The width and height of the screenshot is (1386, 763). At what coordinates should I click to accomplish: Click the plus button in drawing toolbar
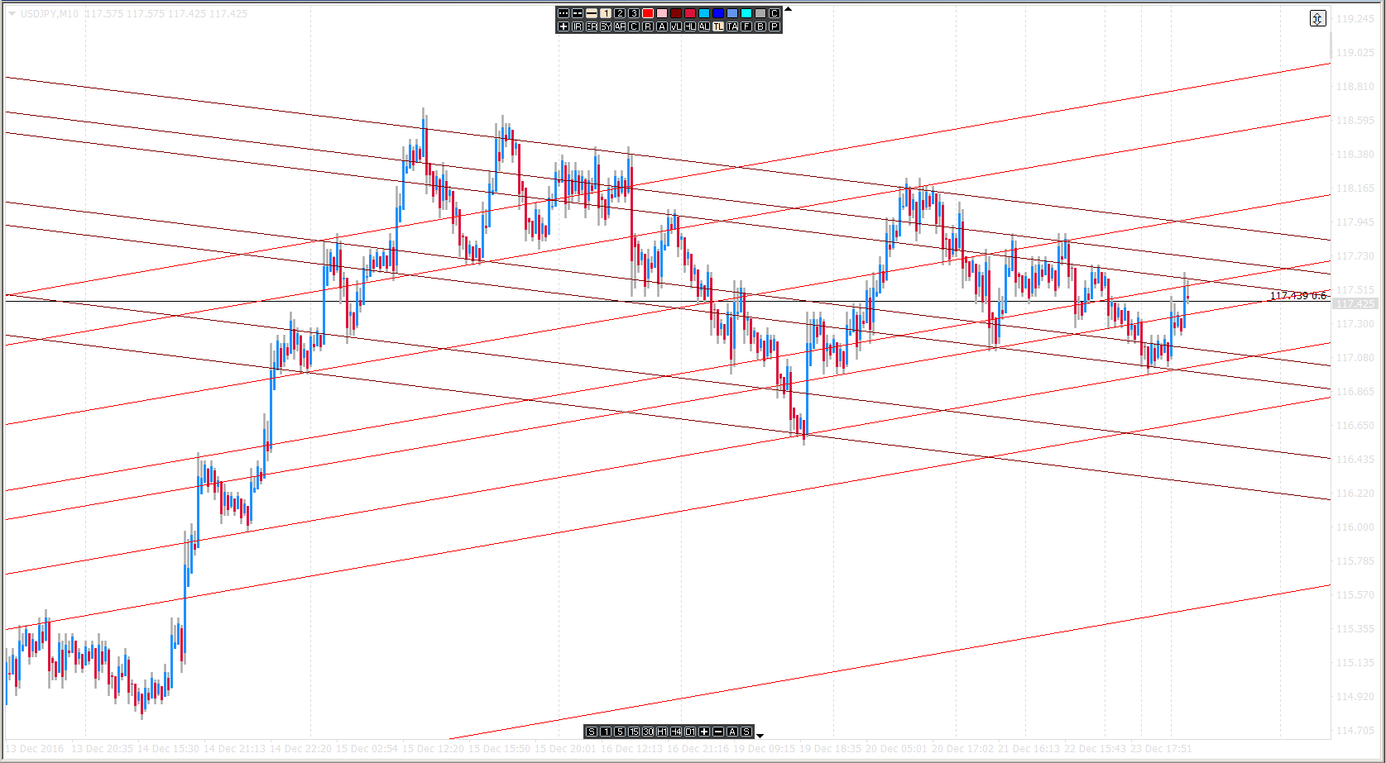tap(564, 26)
